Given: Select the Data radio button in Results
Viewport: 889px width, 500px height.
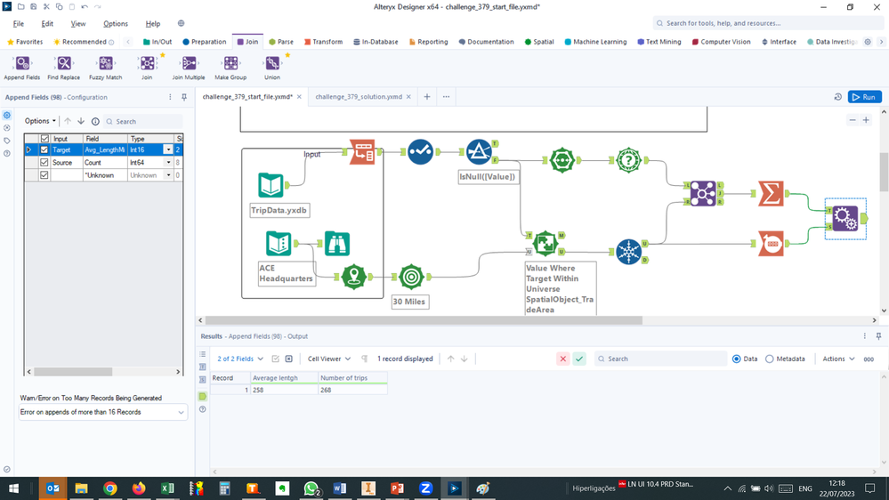Looking at the screenshot, I should coord(737,359).
